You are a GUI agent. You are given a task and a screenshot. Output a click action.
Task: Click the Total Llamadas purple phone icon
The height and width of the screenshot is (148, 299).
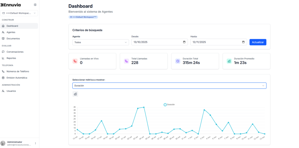coord(126,61)
